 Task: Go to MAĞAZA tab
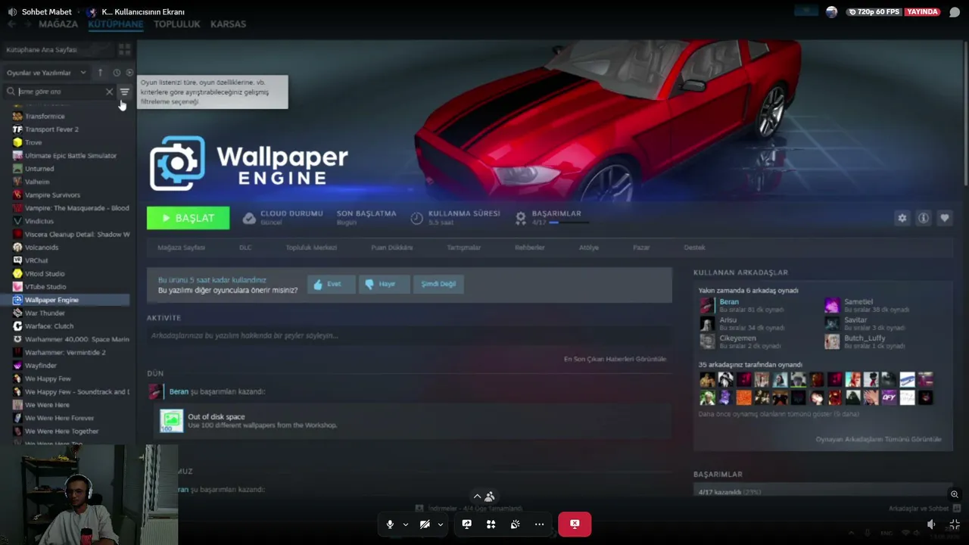(58, 24)
